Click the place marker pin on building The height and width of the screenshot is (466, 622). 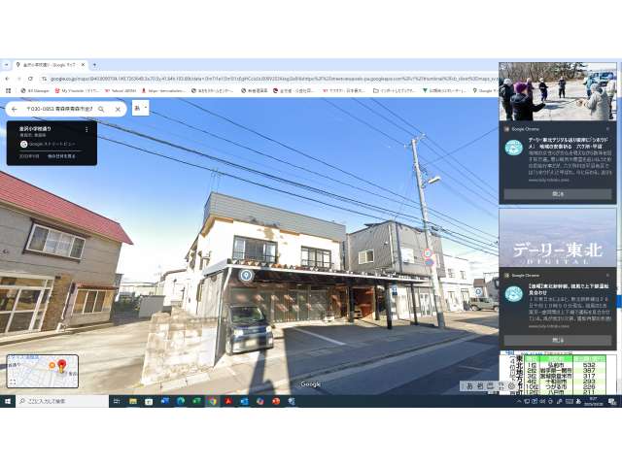246,276
